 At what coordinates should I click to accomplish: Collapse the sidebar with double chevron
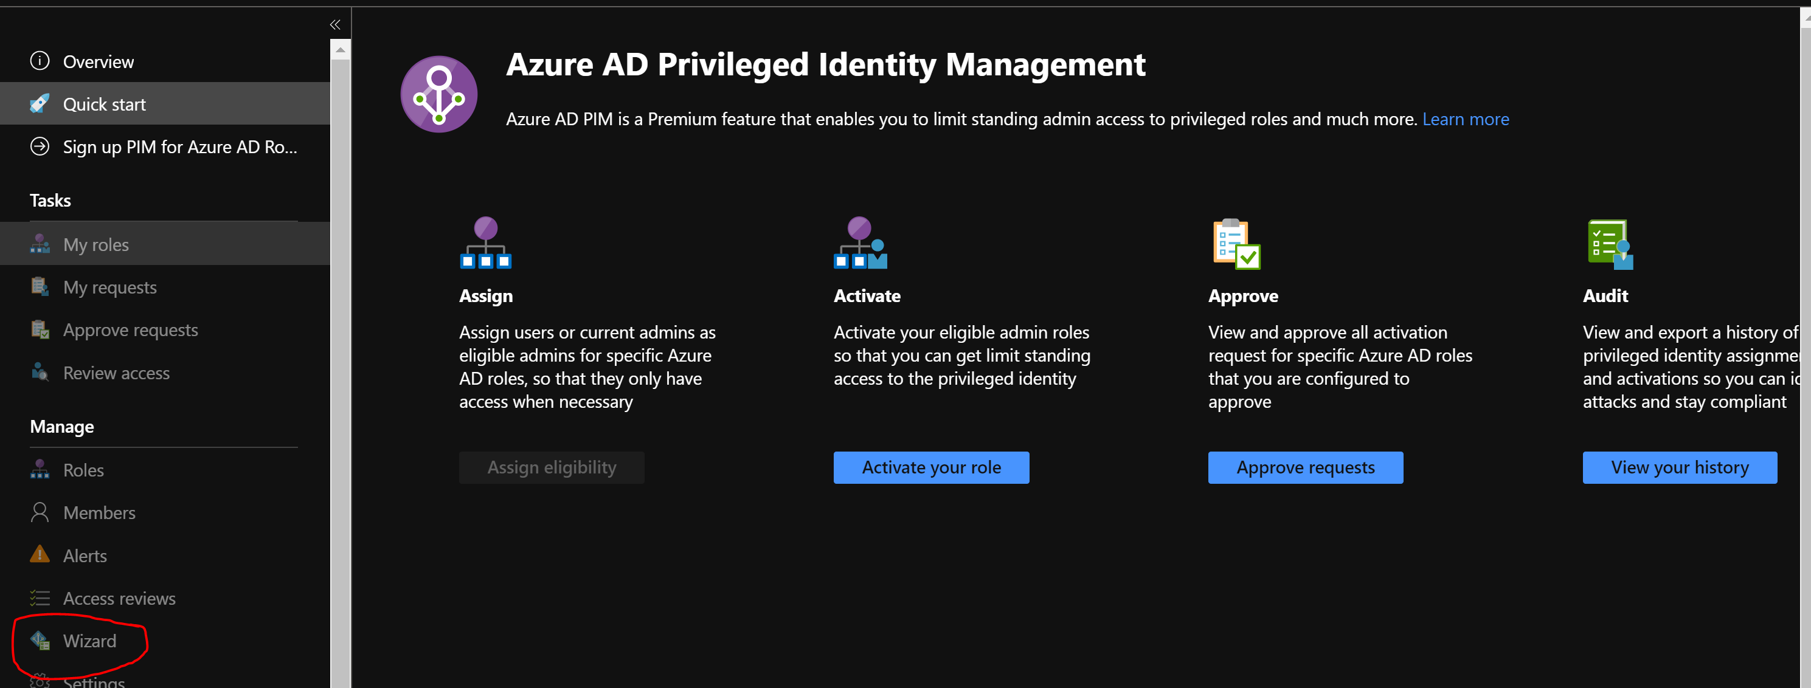[x=335, y=24]
